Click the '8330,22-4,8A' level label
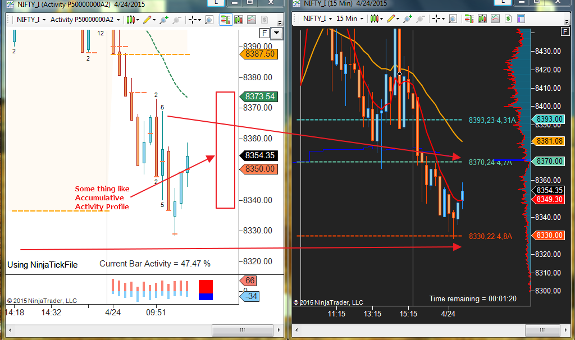 point(490,236)
